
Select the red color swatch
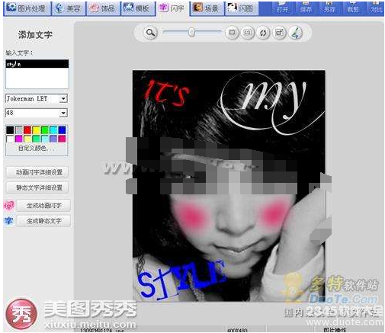(27, 130)
